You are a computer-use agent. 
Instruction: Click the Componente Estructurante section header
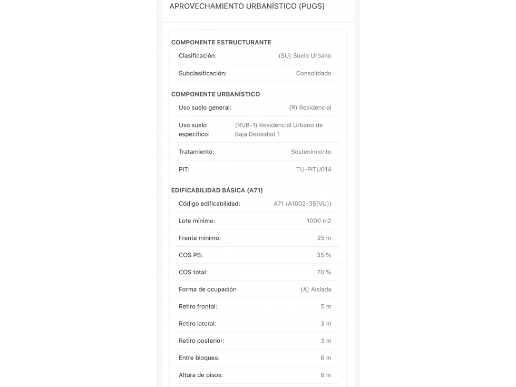221,43
